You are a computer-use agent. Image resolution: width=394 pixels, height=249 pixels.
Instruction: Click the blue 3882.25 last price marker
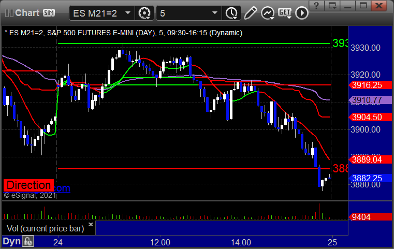pyautogui.click(x=370, y=178)
